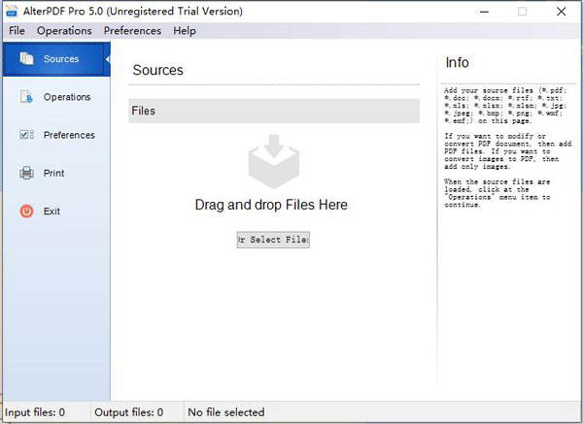This screenshot has height=424, width=583.
Task: Open the Sources page icon in sidebar
Action: click(26, 59)
